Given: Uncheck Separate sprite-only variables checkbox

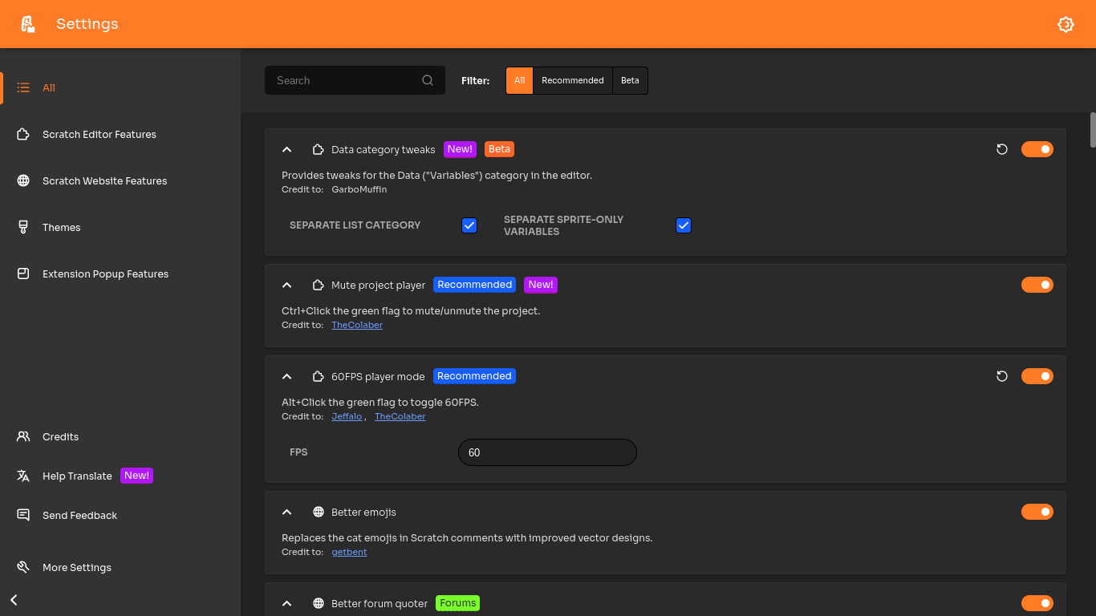Looking at the screenshot, I should [684, 225].
